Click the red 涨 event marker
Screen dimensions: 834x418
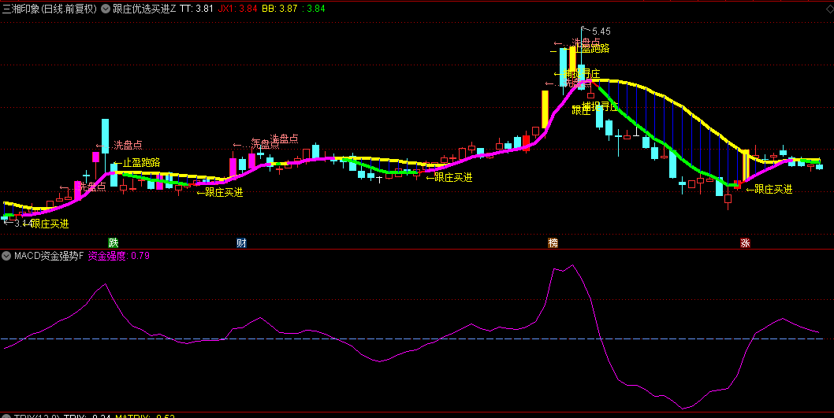click(x=745, y=243)
